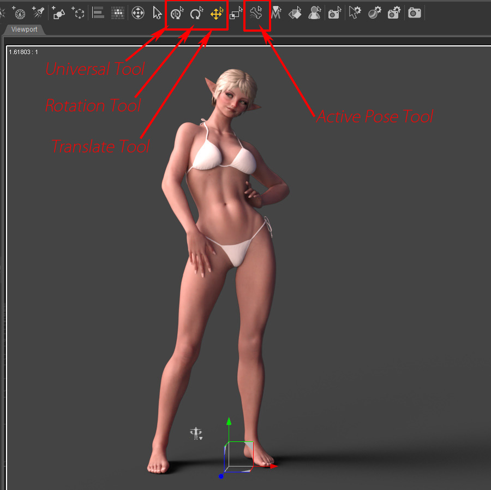Switch to the Viewport tab
Viewport: 491px width, 490px height.
point(24,29)
